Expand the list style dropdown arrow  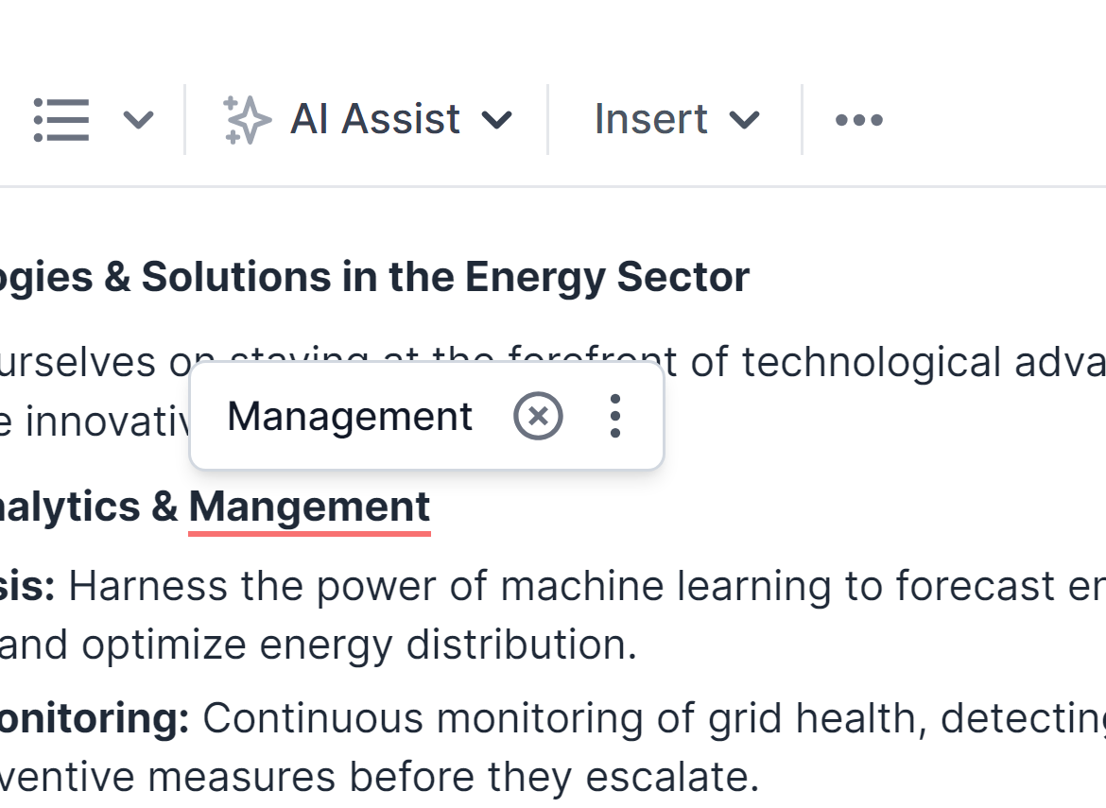138,120
